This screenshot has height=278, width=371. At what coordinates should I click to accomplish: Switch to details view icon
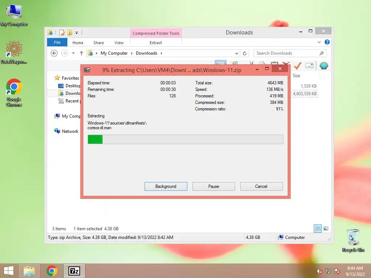317,228
